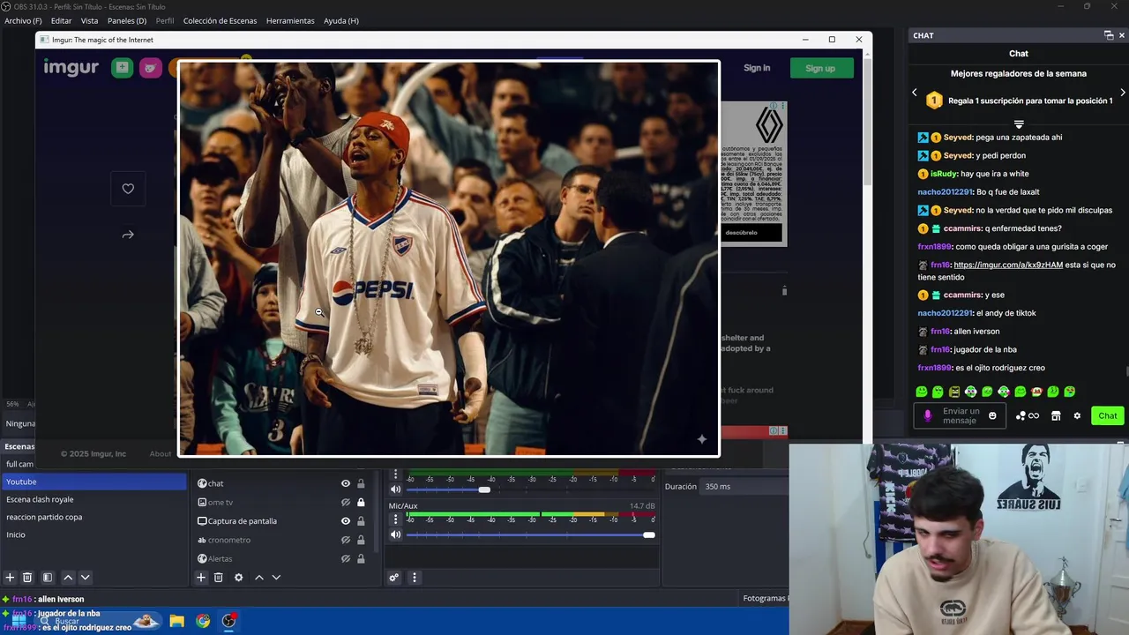Hide the chat source visibility eye
1129x635 pixels.
coord(346,483)
